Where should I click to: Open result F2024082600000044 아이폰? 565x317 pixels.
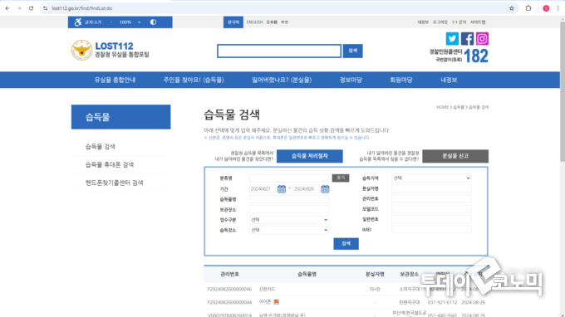(x=265, y=302)
